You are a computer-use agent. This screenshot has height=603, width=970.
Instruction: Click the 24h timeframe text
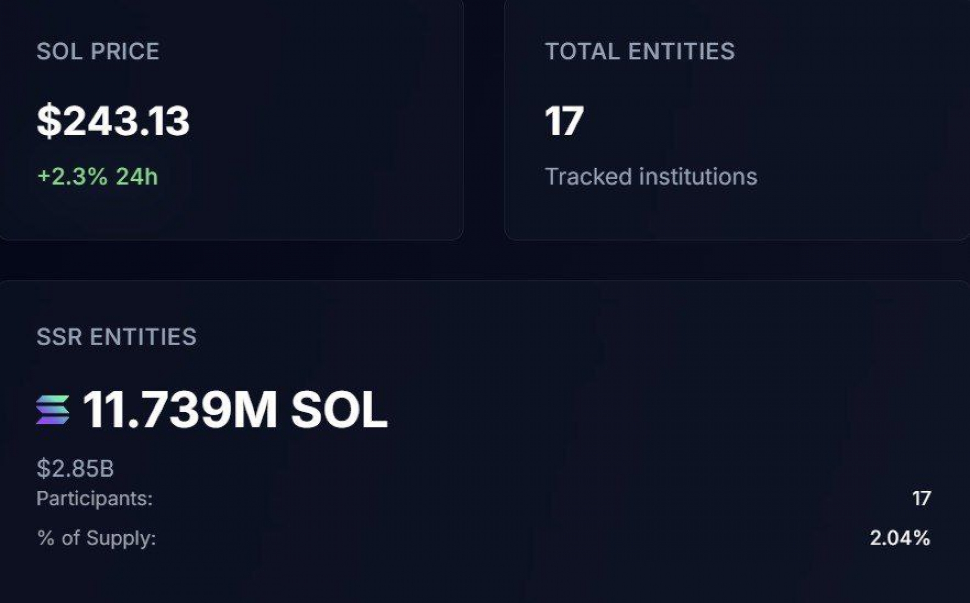(x=136, y=177)
